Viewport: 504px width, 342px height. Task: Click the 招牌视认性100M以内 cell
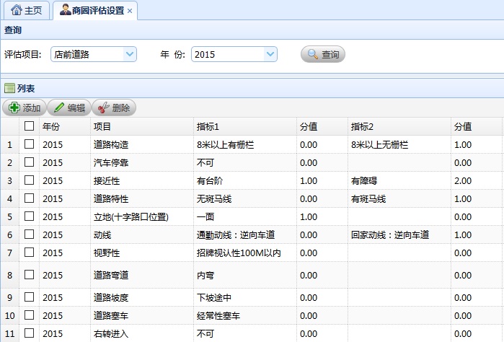point(245,253)
